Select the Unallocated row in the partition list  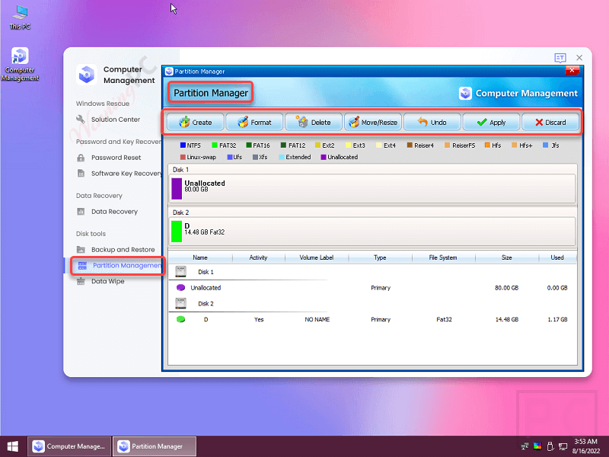(x=206, y=288)
